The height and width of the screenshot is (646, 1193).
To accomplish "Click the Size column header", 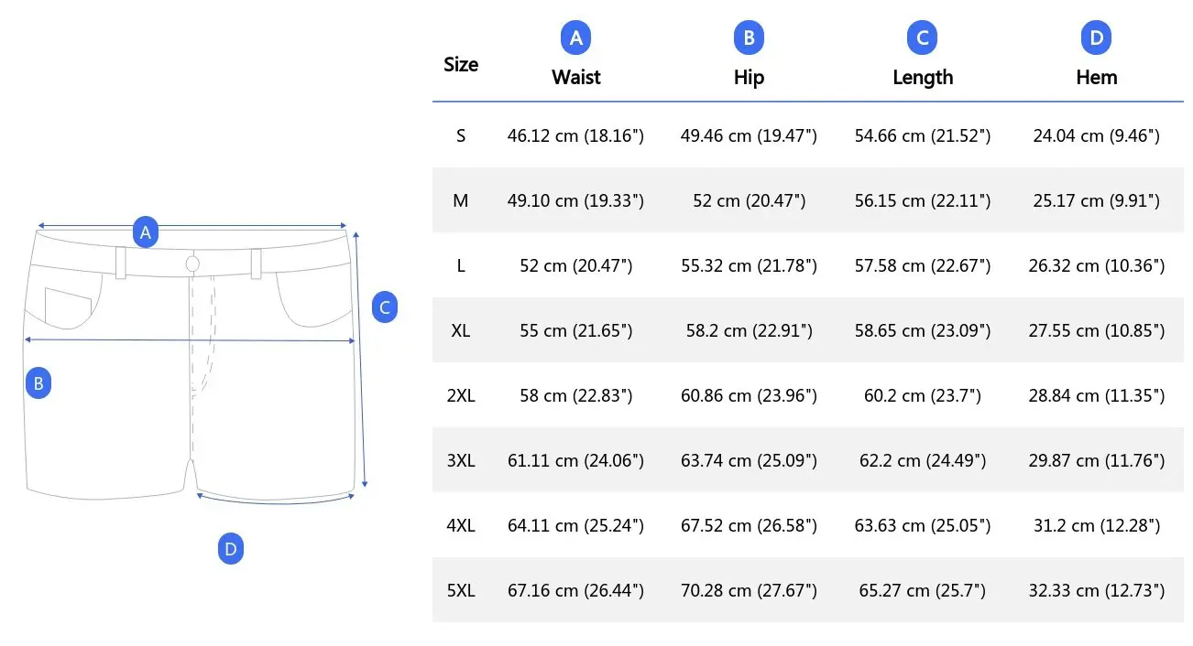I will pos(461,65).
